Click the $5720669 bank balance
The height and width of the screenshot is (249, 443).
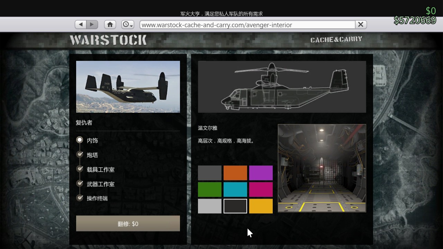[415, 20]
